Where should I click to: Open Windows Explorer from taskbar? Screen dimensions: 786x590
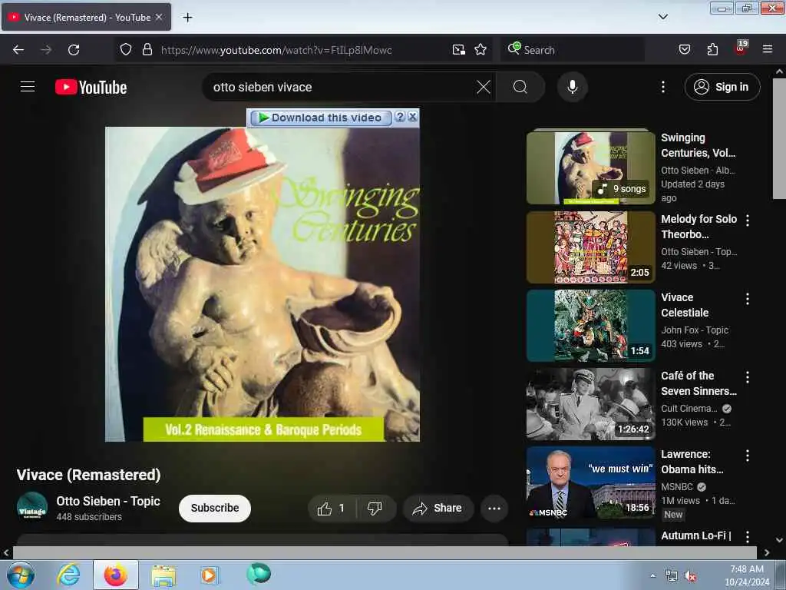pyautogui.click(x=163, y=575)
